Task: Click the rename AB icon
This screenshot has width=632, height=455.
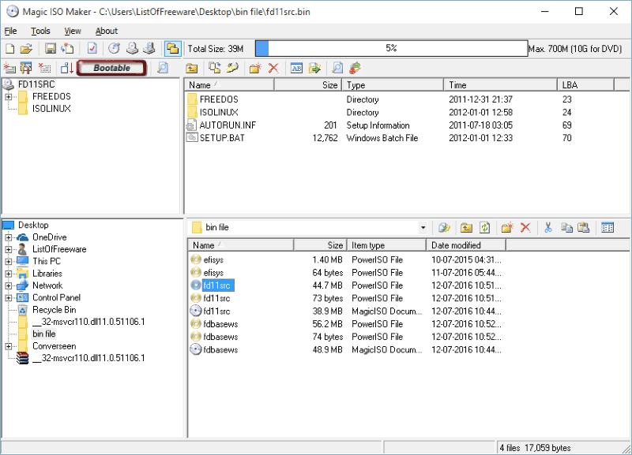Action: (297, 69)
